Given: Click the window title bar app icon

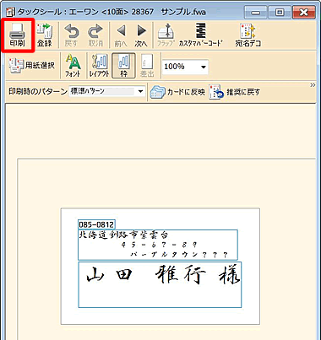Looking at the screenshot, I should 11,12.
